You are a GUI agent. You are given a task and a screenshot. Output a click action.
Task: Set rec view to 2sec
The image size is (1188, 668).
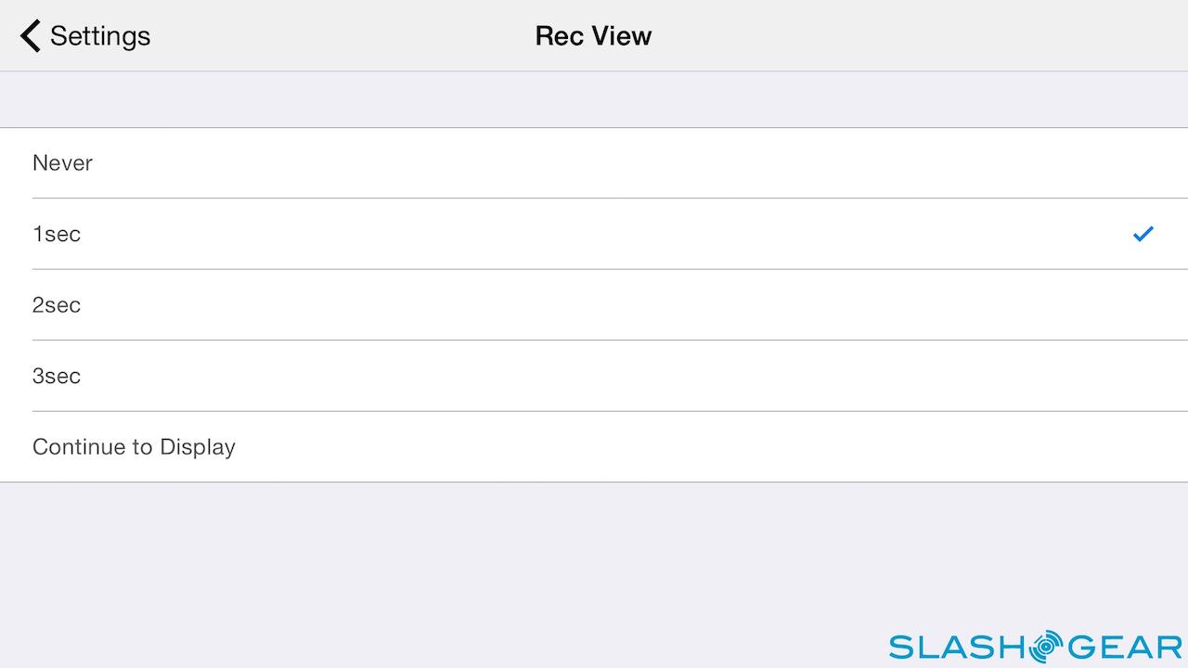pyautogui.click(x=594, y=305)
